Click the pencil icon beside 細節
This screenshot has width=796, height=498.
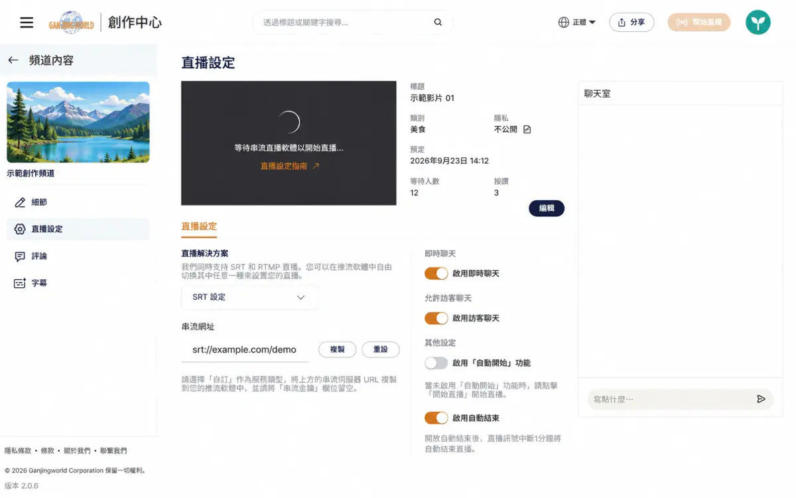pos(20,202)
